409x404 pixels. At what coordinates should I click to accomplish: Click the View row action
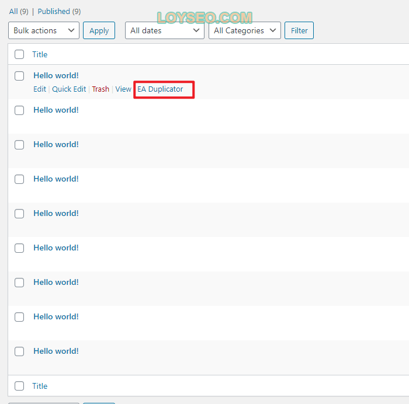pyautogui.click(x=123, y=89)
